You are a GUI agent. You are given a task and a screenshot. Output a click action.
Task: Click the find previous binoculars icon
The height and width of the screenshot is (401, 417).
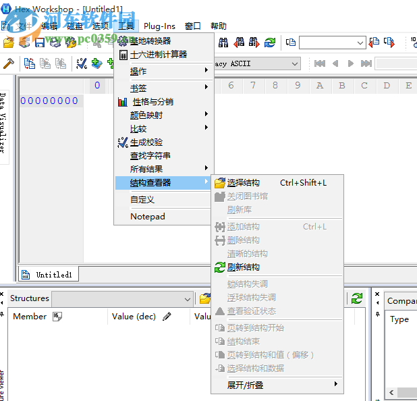[x=239, y=43]
